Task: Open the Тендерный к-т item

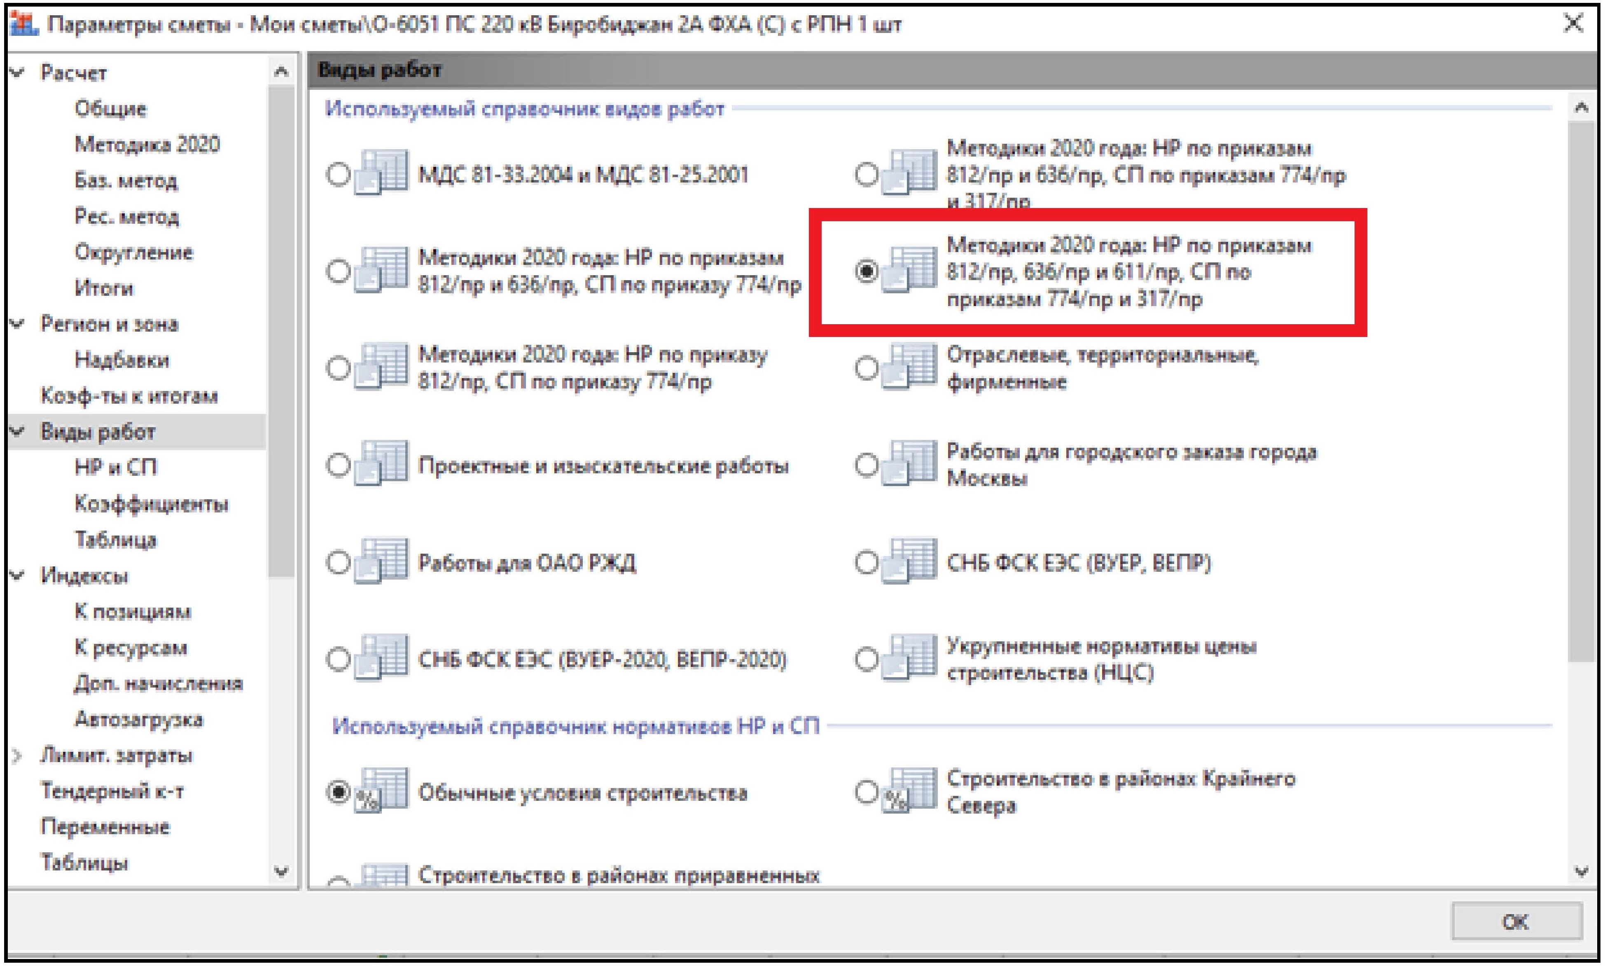Action: (112, 791)
